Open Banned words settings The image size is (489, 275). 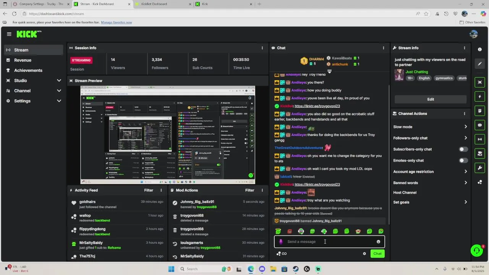pyautogui.click(x=430, y=183)
